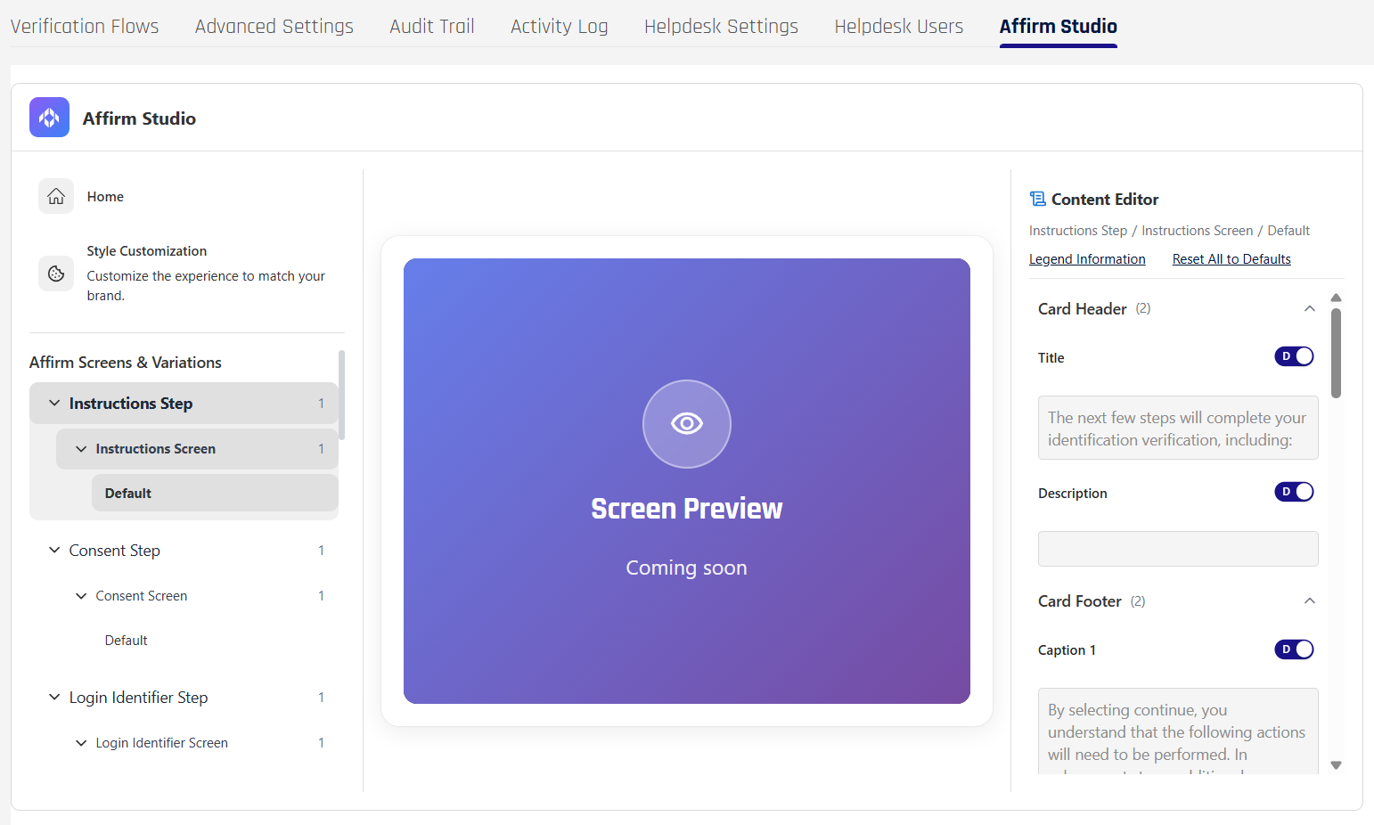Click Reset All to Defaults link
Image resolution: width=1374 pixels, height=825 pixels.
pyautogui.click(x=1231, y=259)
